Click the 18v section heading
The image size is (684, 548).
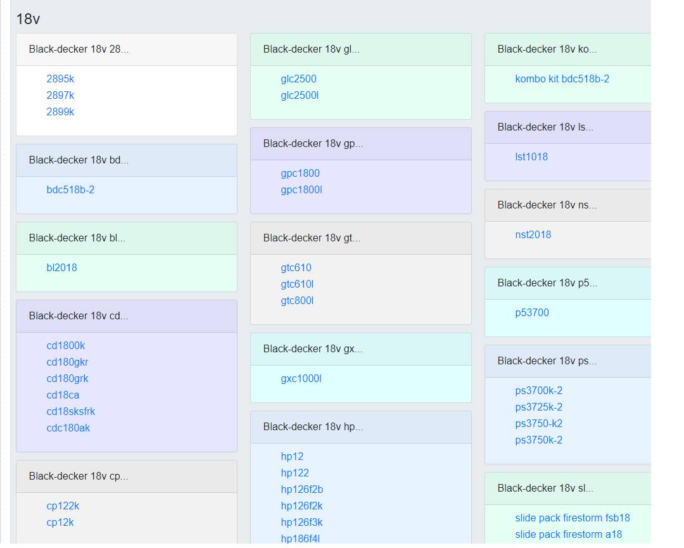click(x=28, y=19)
